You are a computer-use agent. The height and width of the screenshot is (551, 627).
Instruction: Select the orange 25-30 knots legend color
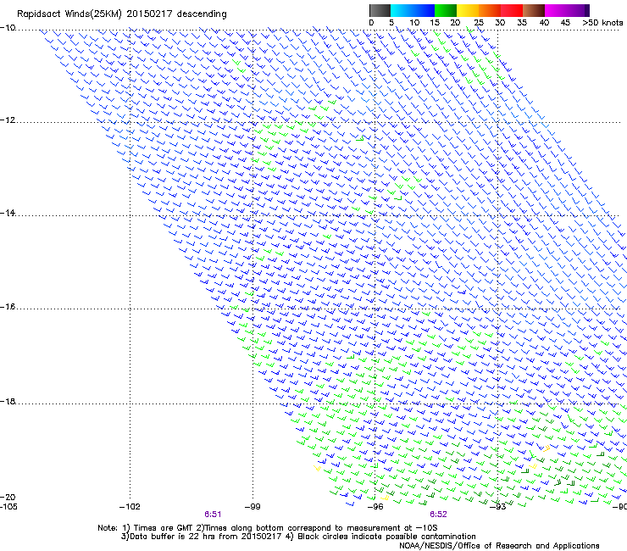tap(490, 10)
